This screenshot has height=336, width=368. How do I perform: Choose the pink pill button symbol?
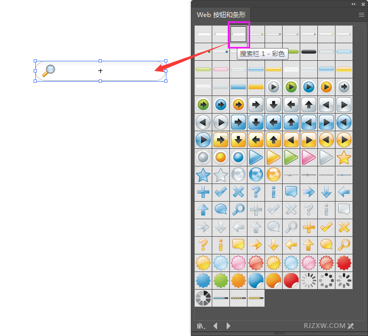click(x=221, y=69)
